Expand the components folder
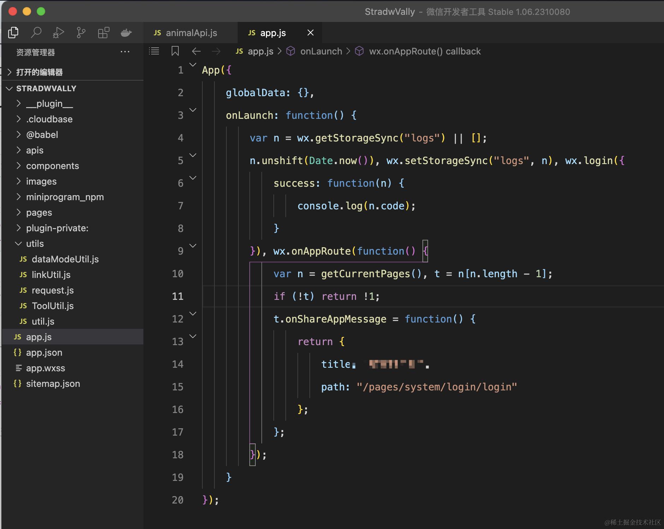 (52, 166)
